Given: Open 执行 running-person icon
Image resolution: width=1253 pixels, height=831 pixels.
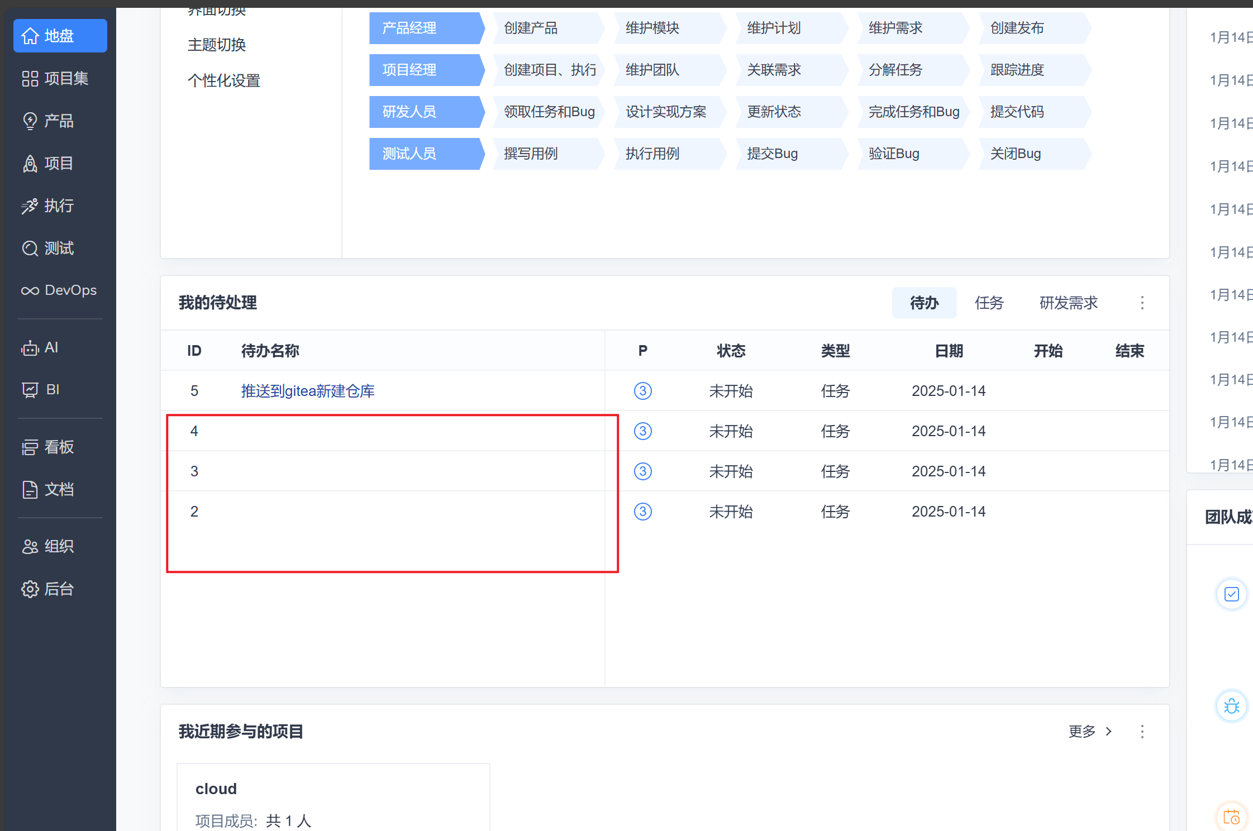Looking at the screenshot, I should 30,206.
